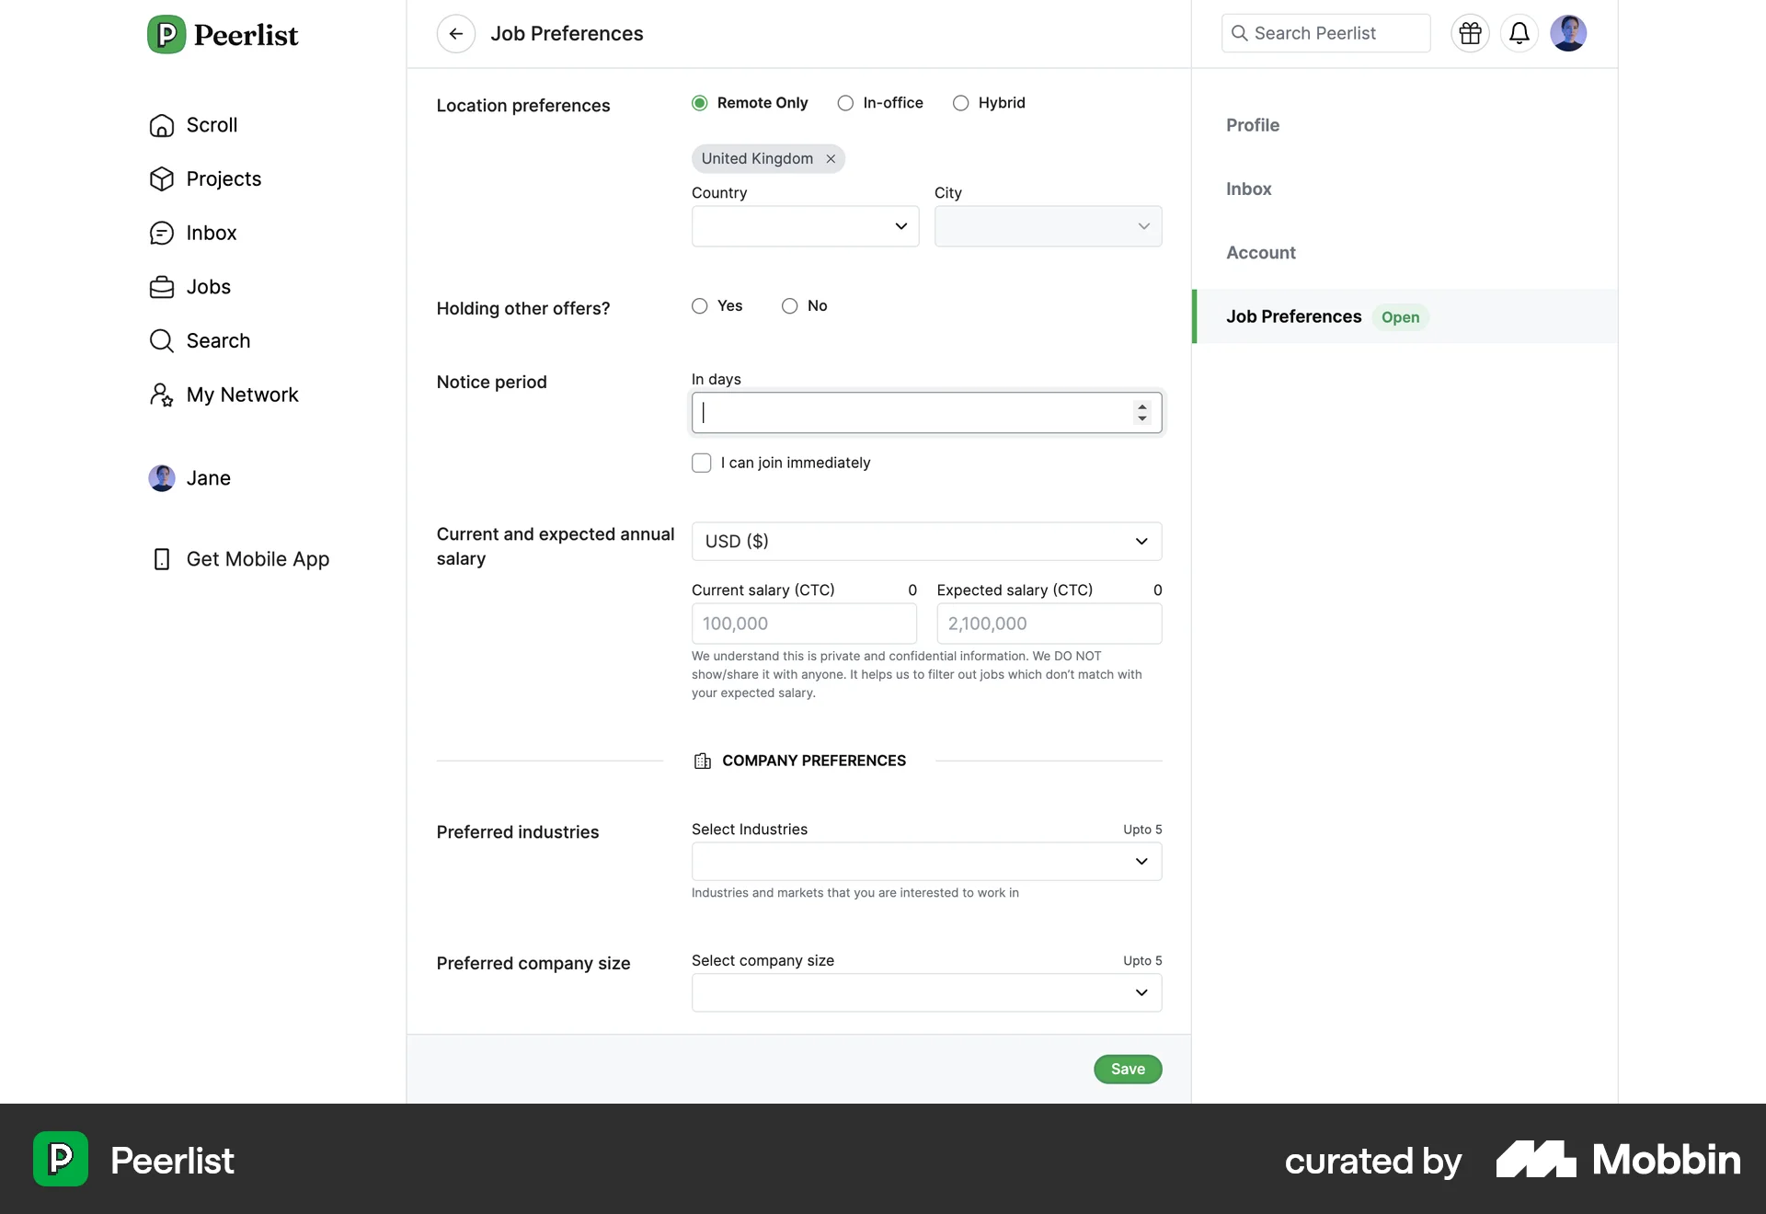Open the Scroll feed from the sidebar
The width and height of the screenshot is (1766, 1214).
[x=162, y=125]
